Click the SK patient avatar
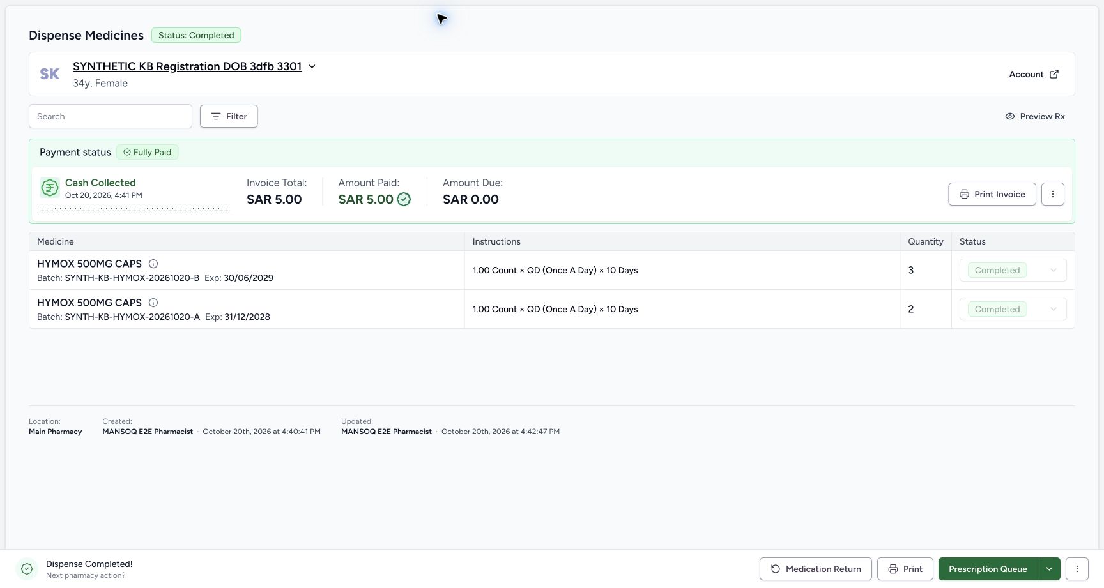 [x=50, y=74]
